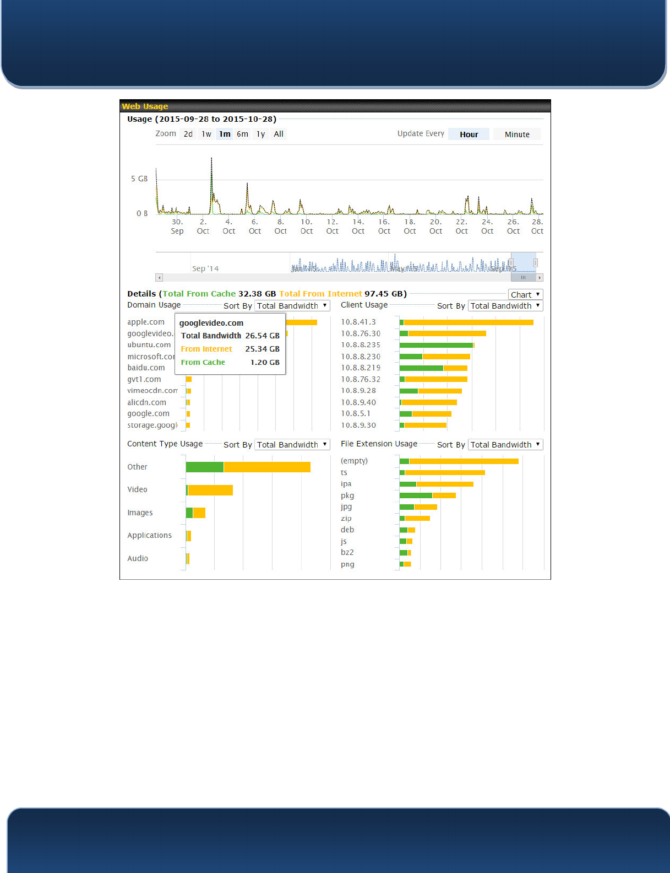Viewport: 670px width, 873px height.
Task: Set update interval to Minute
Action: (516, 134)
